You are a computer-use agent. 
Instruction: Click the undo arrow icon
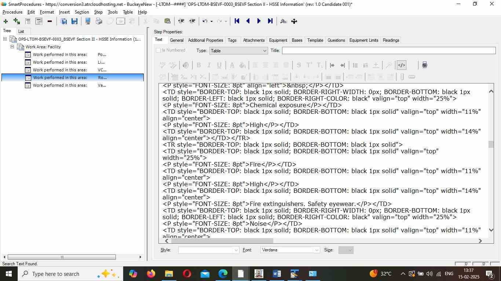tap(205, 21)
